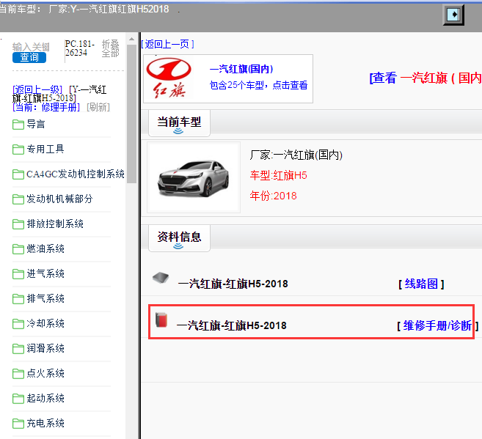Open the 线路图 link
Image resolution: width=482 pixels, height=439 pixels.
coord(421,284)
